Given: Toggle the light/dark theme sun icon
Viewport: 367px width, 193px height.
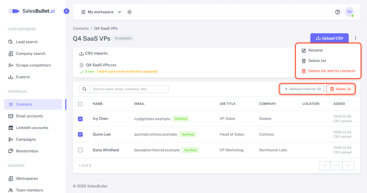Looking at the screenshot, I should 129,12.
